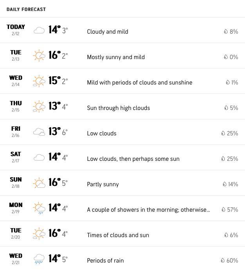
Task: Click the partly cloudy icon for Wednesday 2/14
Action: (39, 81)
